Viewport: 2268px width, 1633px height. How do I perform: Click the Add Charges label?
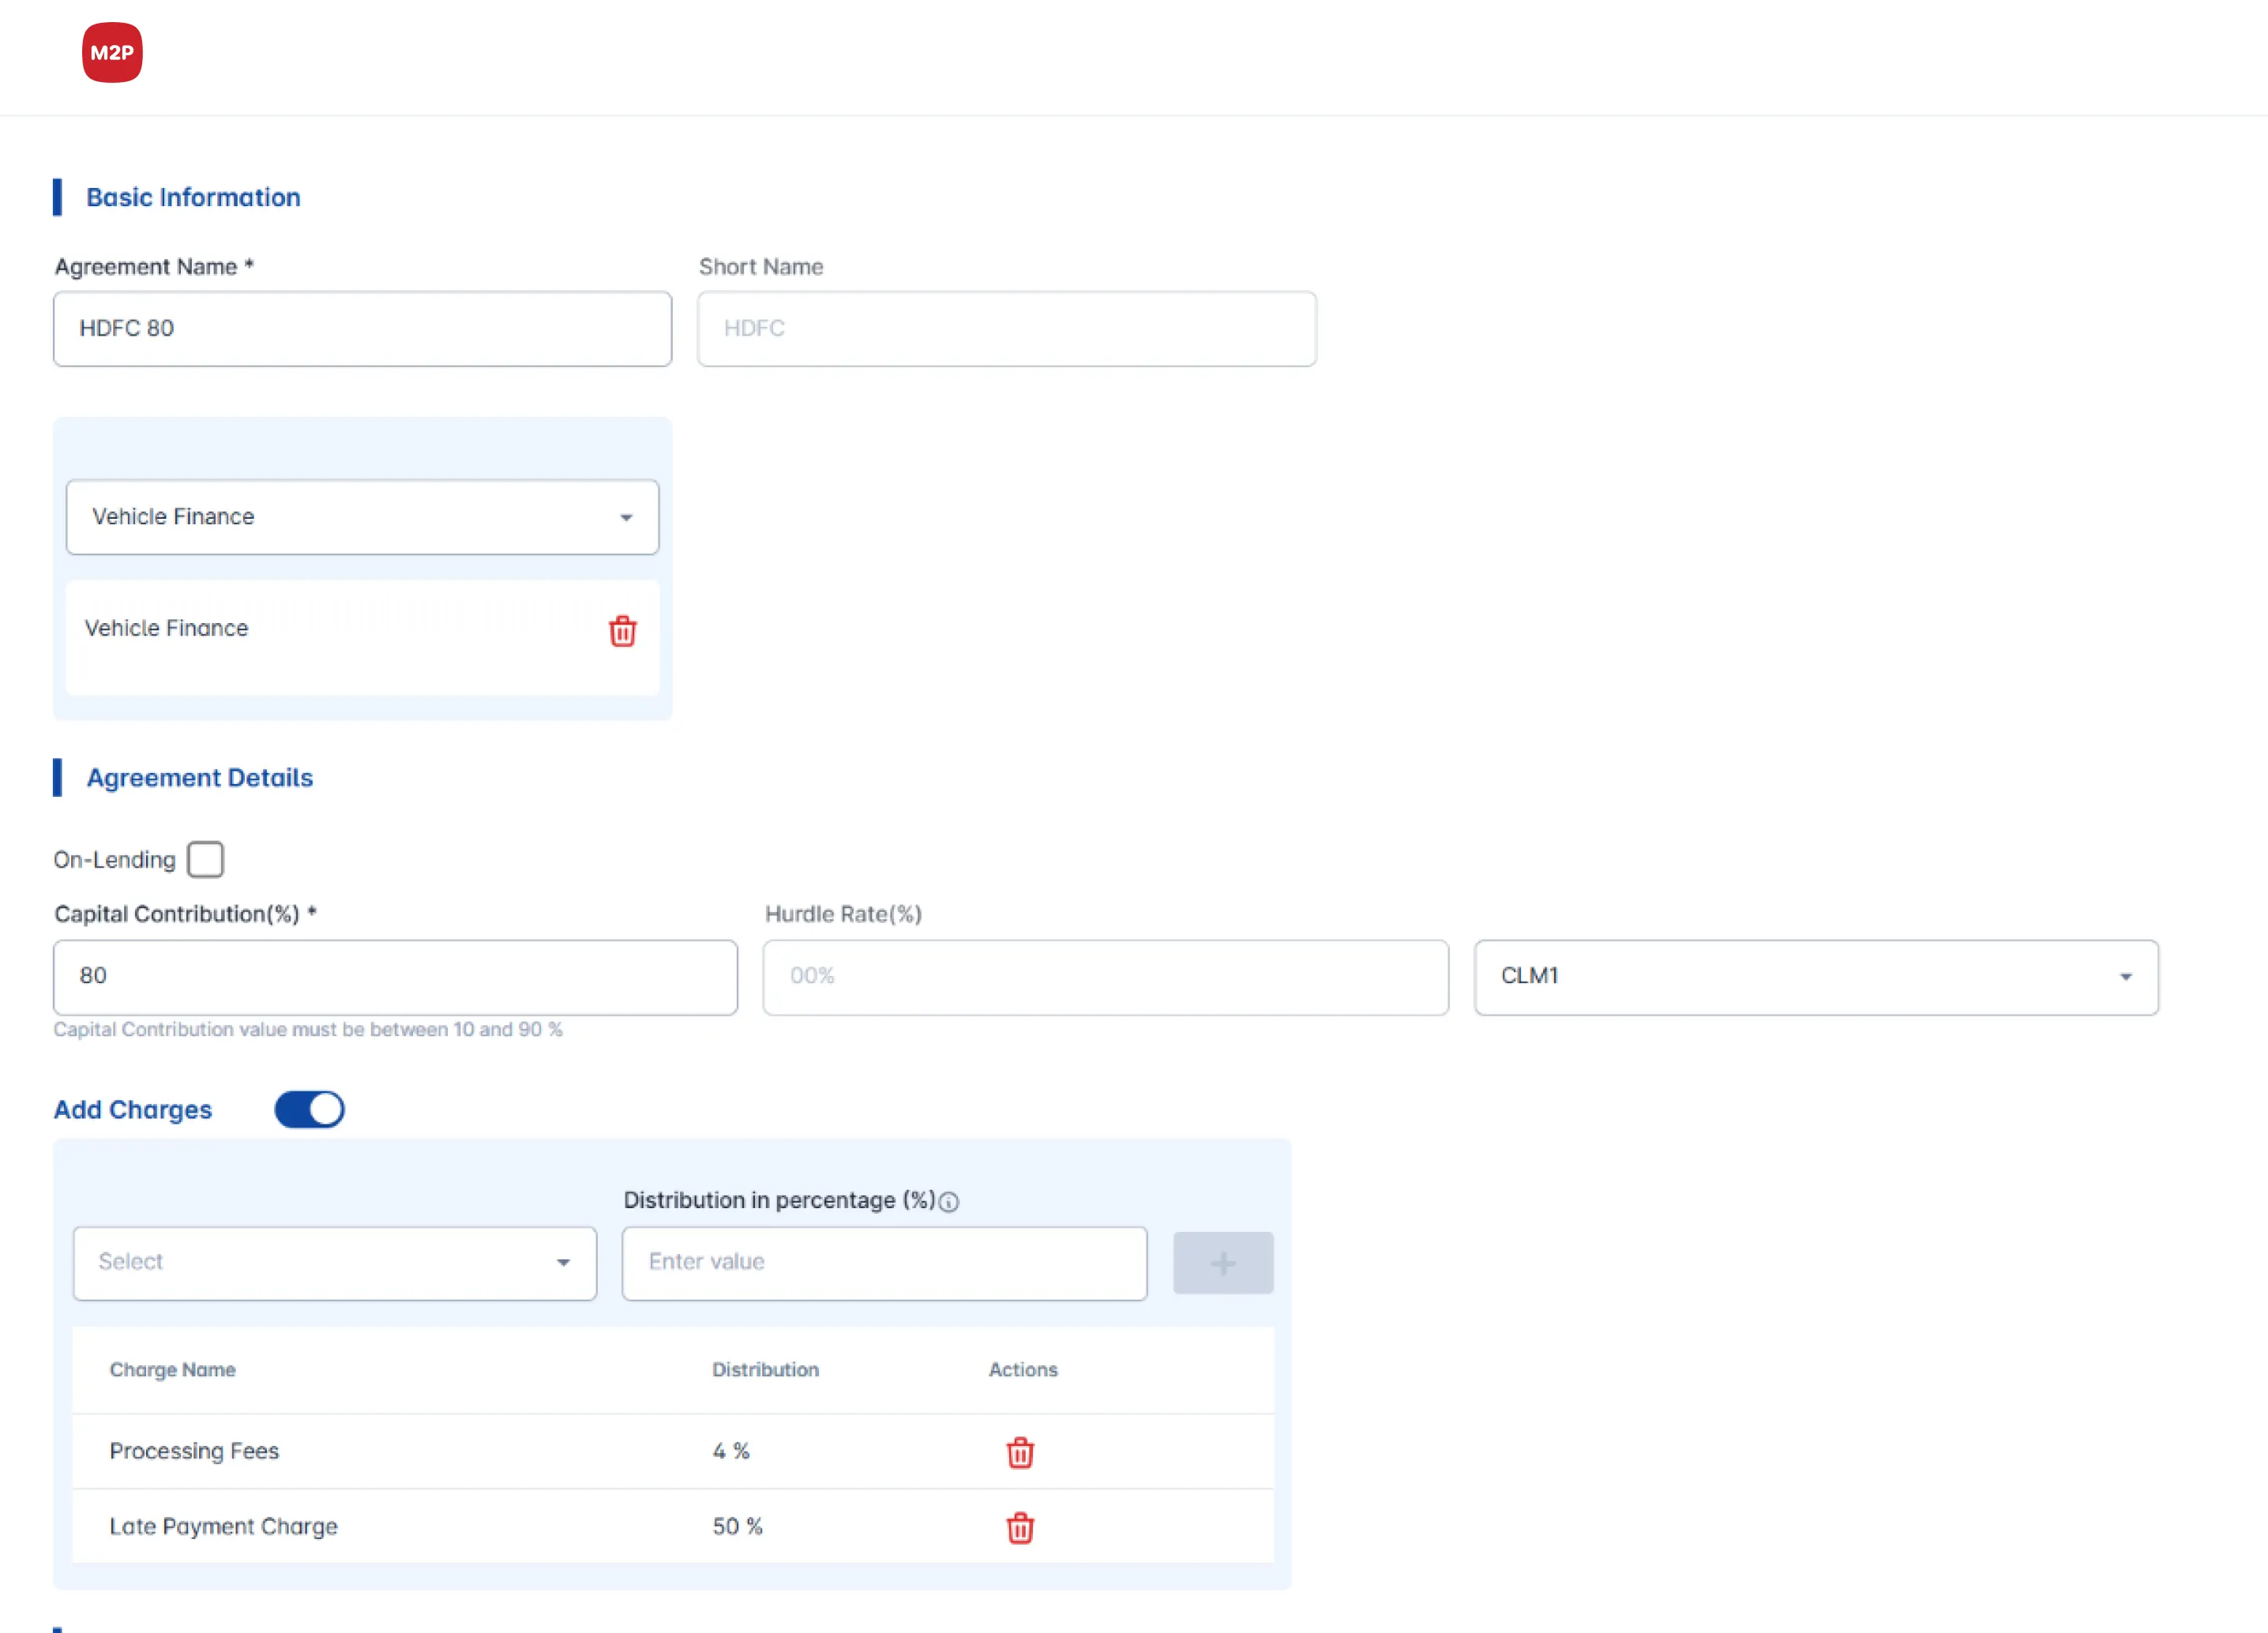[133, 1109]
